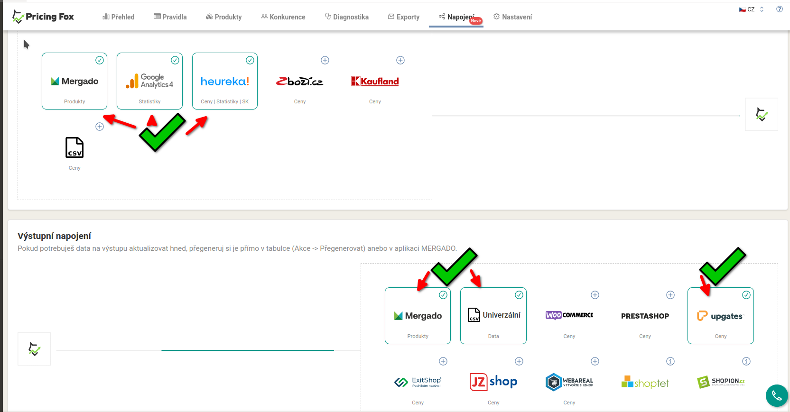Open the Univerzální CSV data output card
This screenshot has height=412, width=790.
tap(493, 316)
